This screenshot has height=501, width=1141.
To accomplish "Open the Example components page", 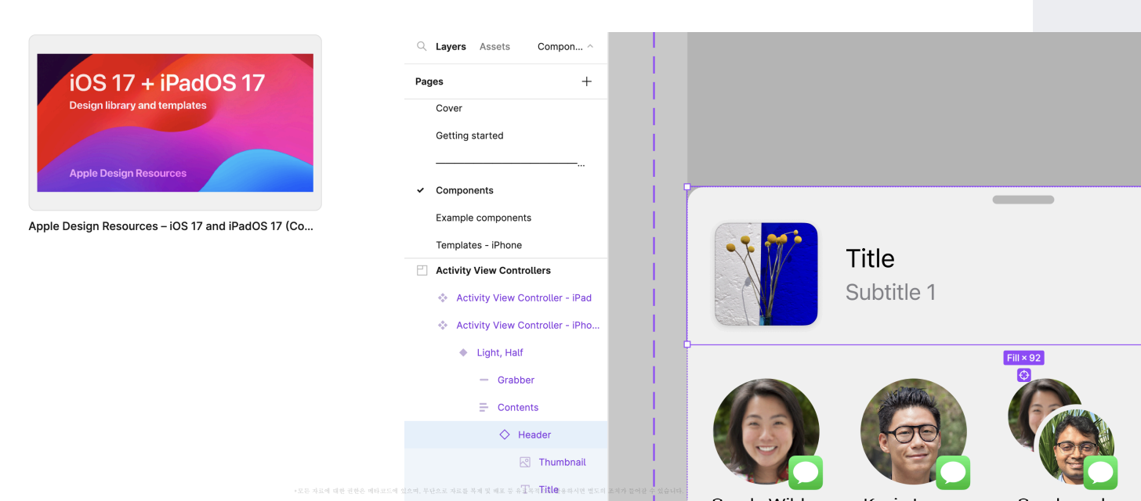I will pyautogui.click(x=484, y=218).
